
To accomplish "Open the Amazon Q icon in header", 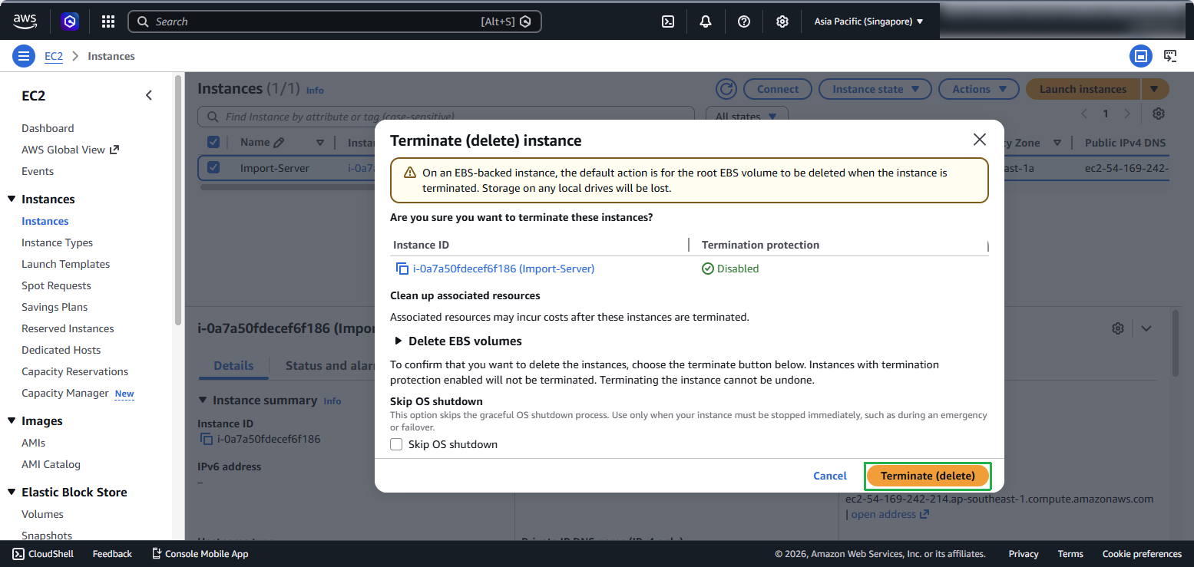I will (71, 21).
